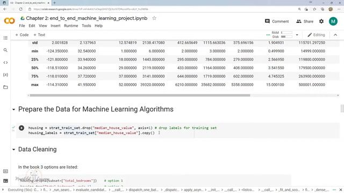This screenshot has width=344, height=193.
Task: Click the 75% row value 4.745325
Action: (276, 76)
